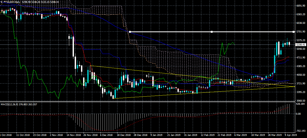Click the 3068.50 price axis label
The height and width of the screenshot is (138, 307).
point(300,101)
